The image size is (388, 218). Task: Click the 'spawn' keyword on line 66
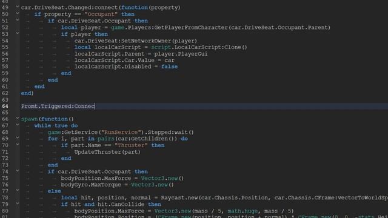point(29,119)
